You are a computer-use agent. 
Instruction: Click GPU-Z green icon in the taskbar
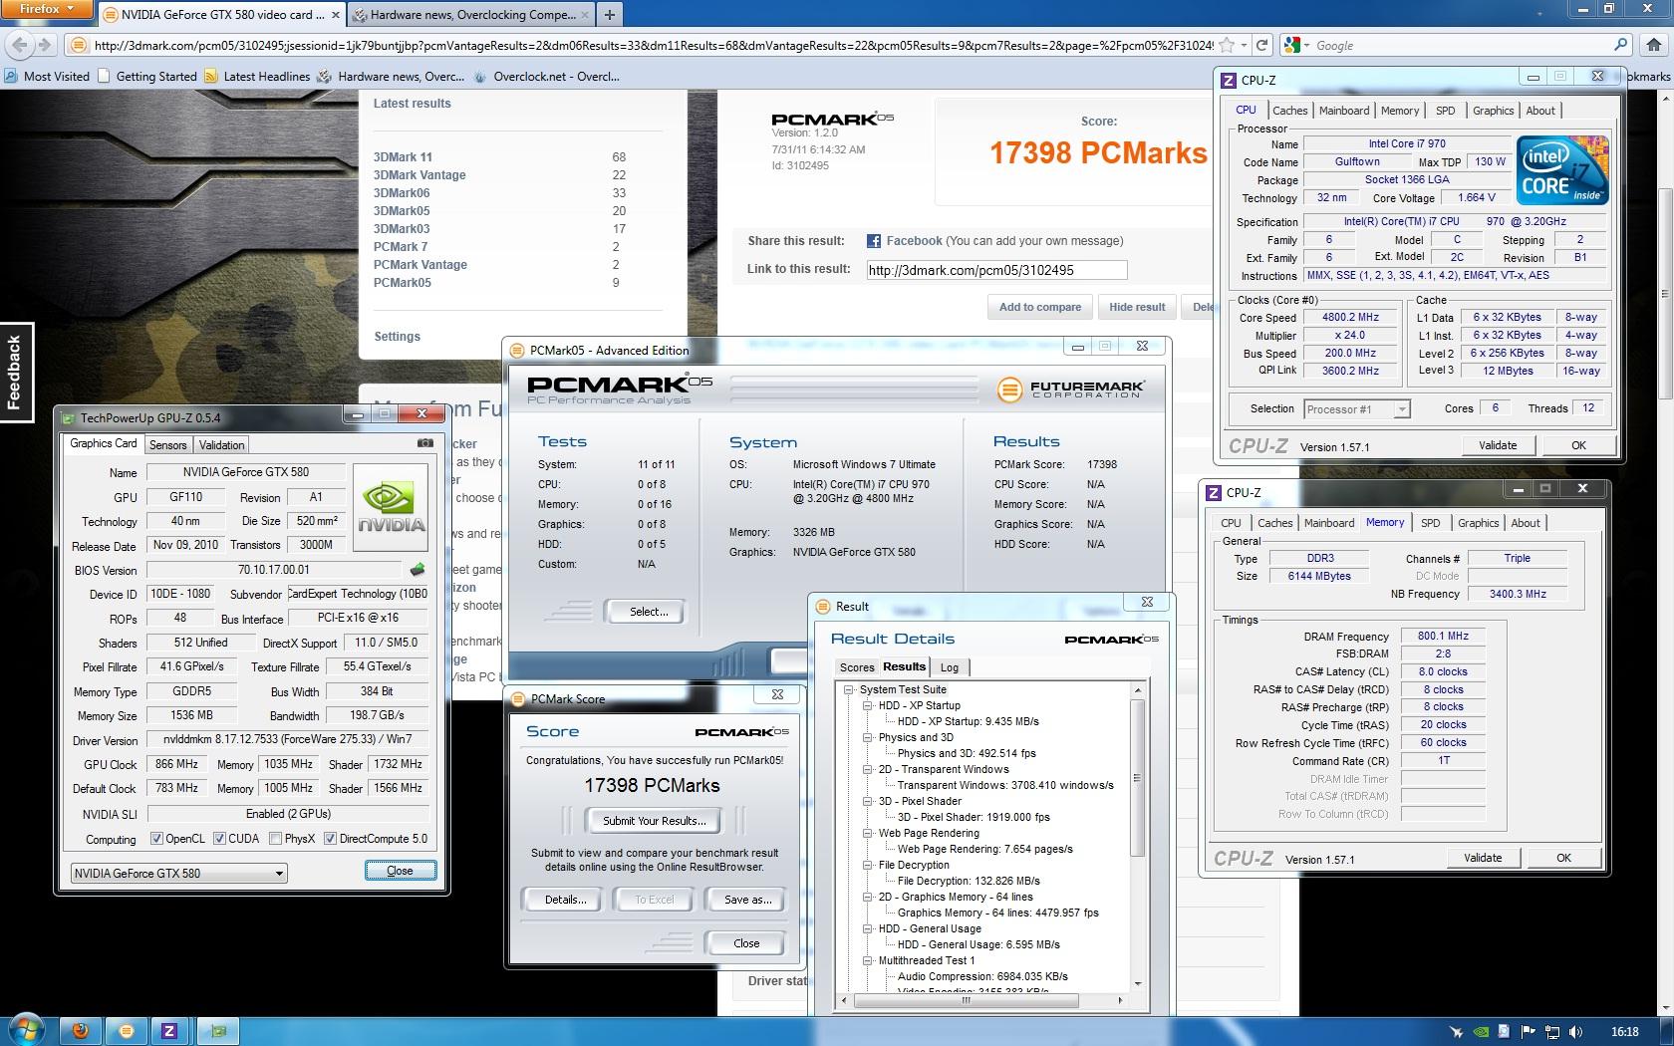218,1031
